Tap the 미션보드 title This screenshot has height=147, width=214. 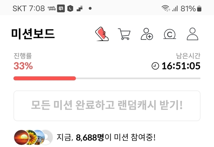[x=33, y=34]
